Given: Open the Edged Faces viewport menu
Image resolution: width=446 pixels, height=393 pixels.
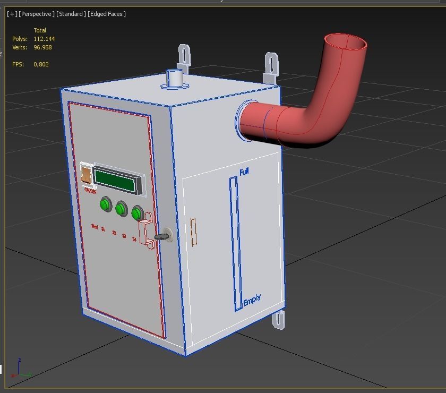Looking at the screenshot, I should point(106,14).
